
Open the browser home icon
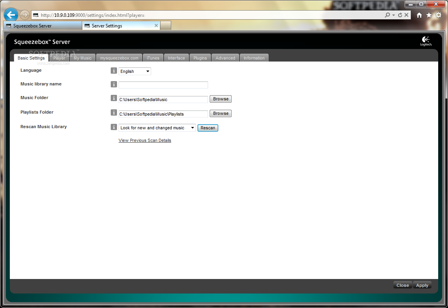pos(419,15)
